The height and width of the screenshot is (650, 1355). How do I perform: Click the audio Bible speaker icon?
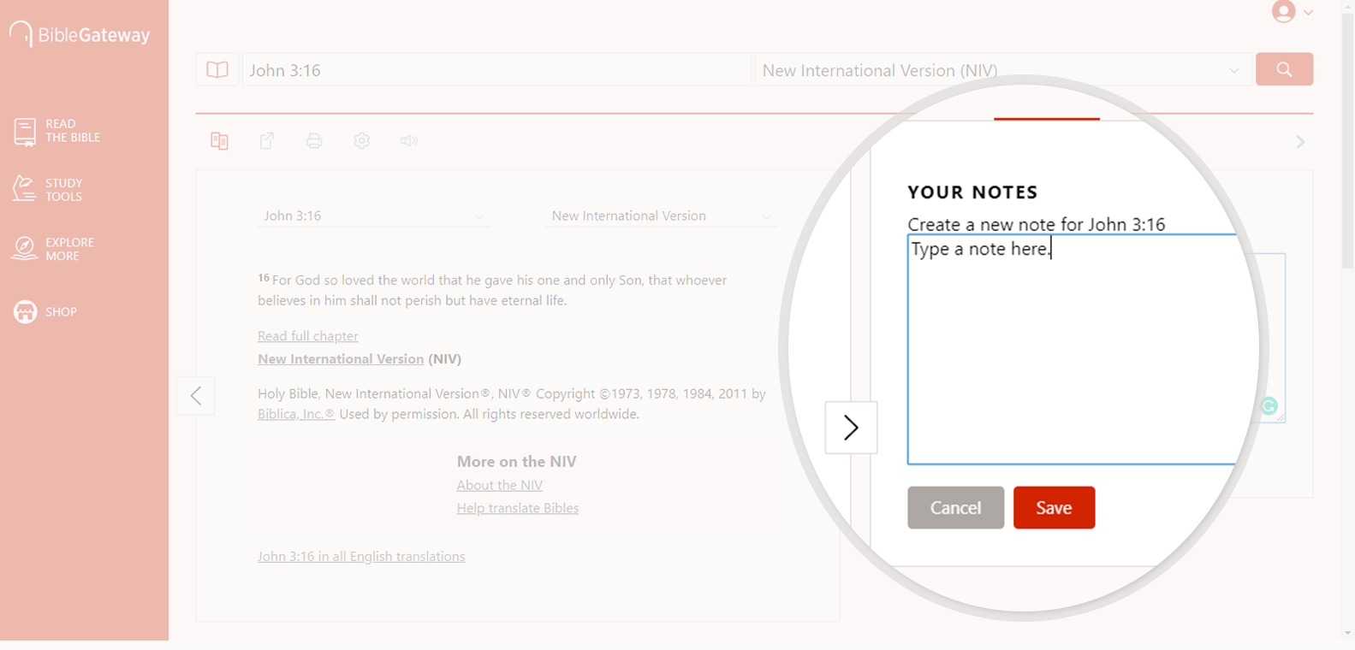tap(409, 141)
